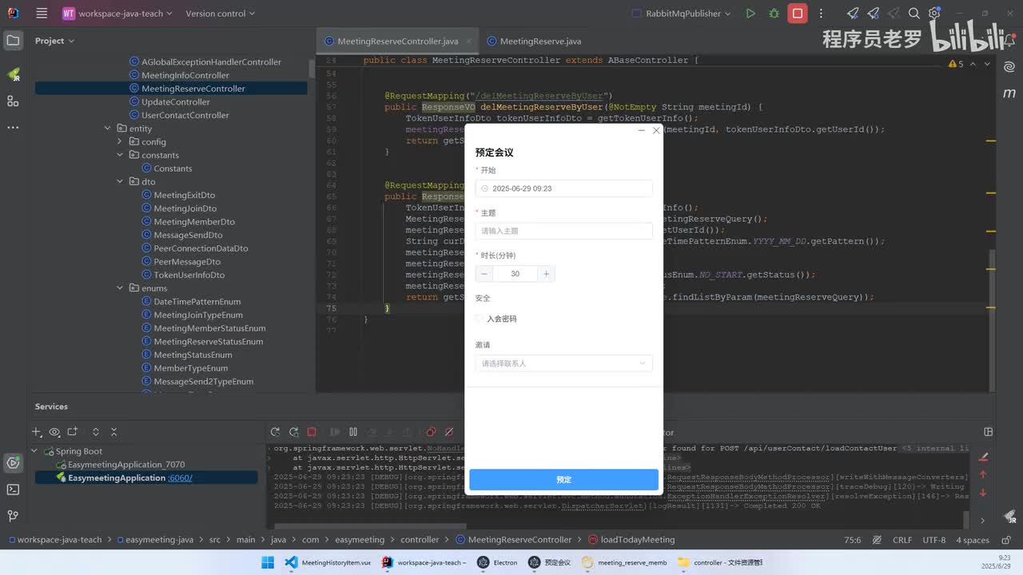
Task: Open controller File Explorer window in taskbar
Action: pyautogui.click(x=720, y=562)
